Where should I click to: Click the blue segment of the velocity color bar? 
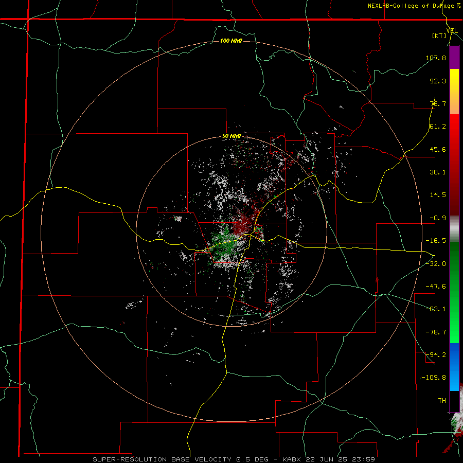(454, 367)
